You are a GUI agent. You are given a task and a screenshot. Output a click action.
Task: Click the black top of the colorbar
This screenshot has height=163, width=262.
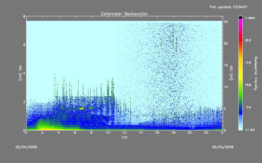tap(240, 17)
